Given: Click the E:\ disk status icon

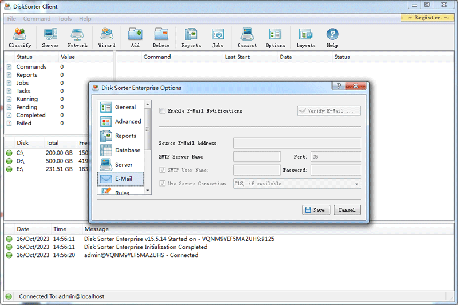Looking at the screenshot, I should (9, 169).
